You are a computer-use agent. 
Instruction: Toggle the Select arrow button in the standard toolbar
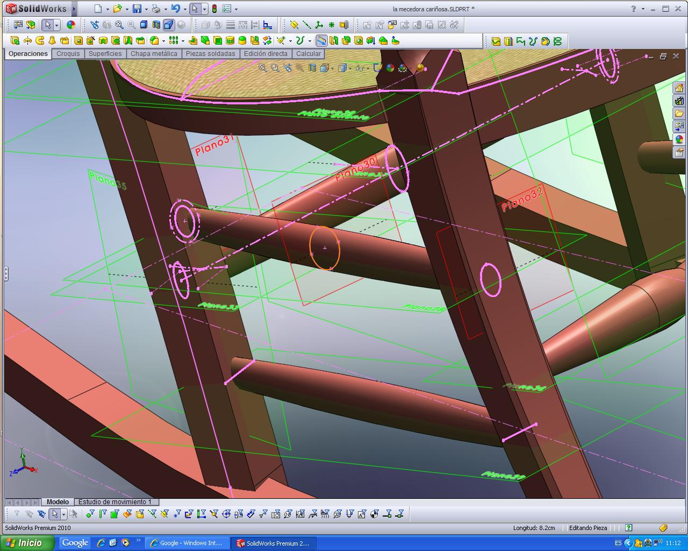click(x=48, y=25)
